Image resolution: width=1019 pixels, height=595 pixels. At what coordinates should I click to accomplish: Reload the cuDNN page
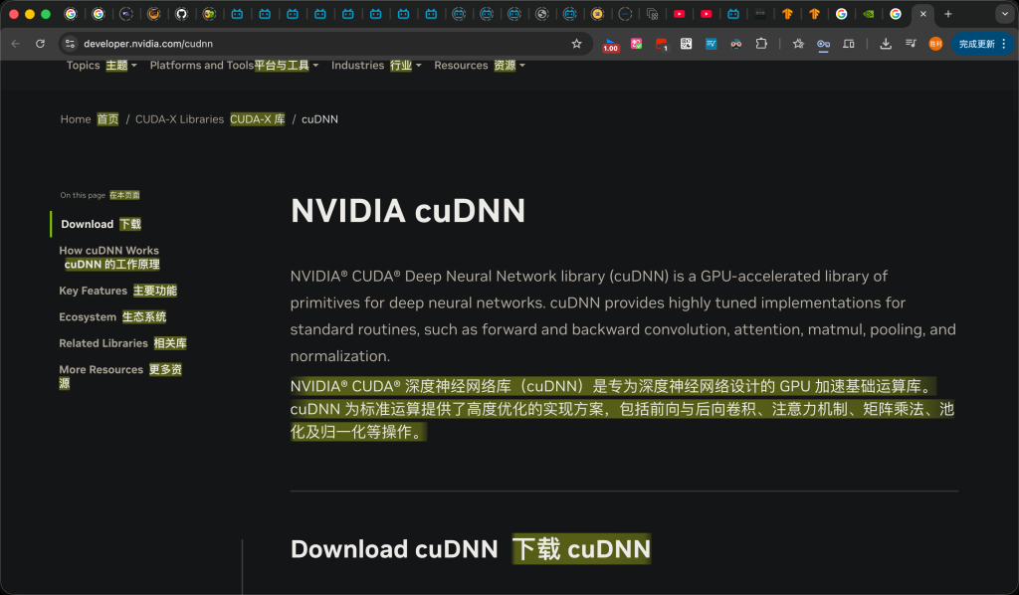pos(40,44)
